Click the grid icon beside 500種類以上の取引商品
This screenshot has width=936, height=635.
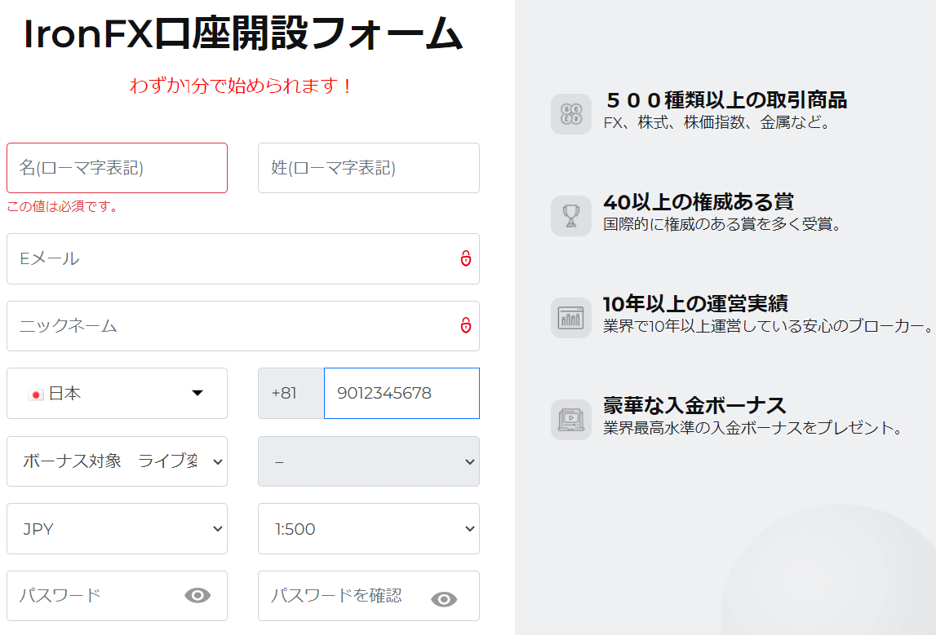(571, 114)
